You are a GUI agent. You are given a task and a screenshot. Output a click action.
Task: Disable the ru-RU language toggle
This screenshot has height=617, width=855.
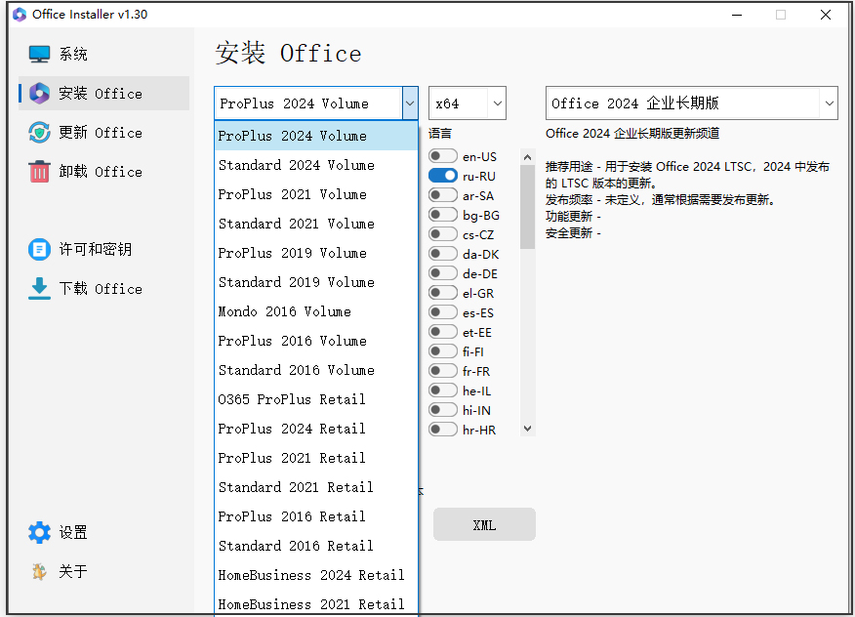[443, 176]
